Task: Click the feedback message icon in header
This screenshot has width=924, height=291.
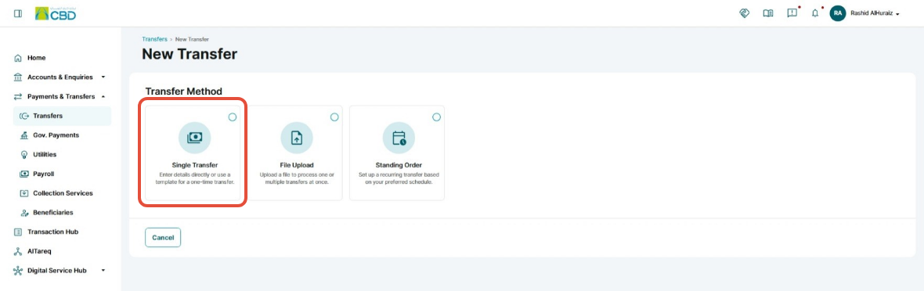Action: [792, 13]
